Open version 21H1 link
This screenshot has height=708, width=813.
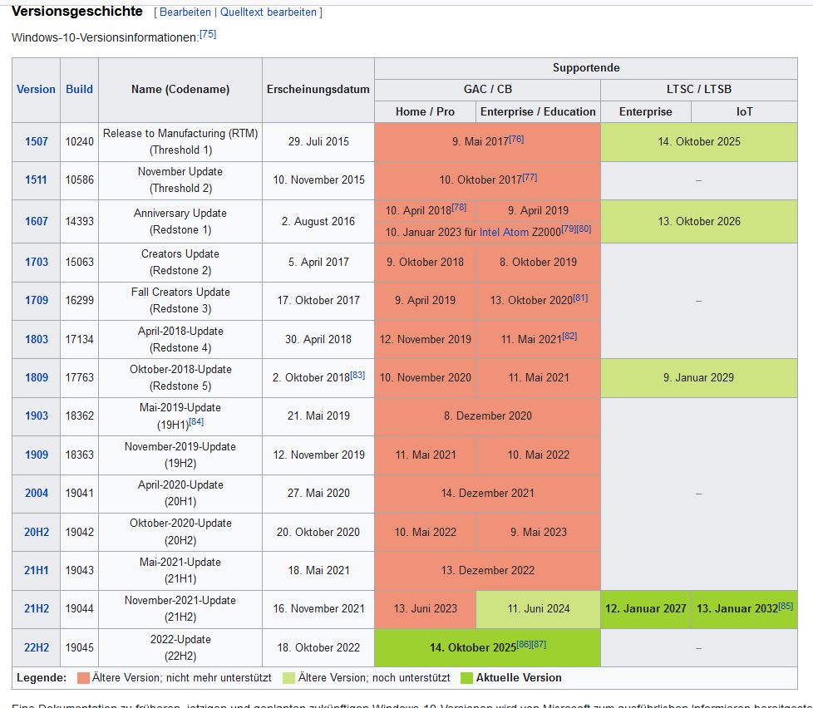tap(37, 570)
